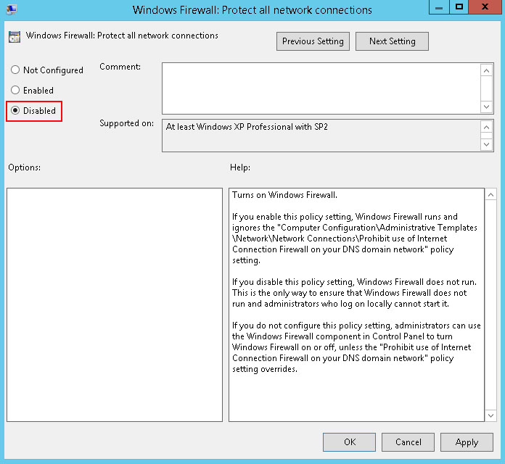Viewport: 505px width, 464px height.
Task: Choose the Enabled radio button
Action: coord(15,91)
